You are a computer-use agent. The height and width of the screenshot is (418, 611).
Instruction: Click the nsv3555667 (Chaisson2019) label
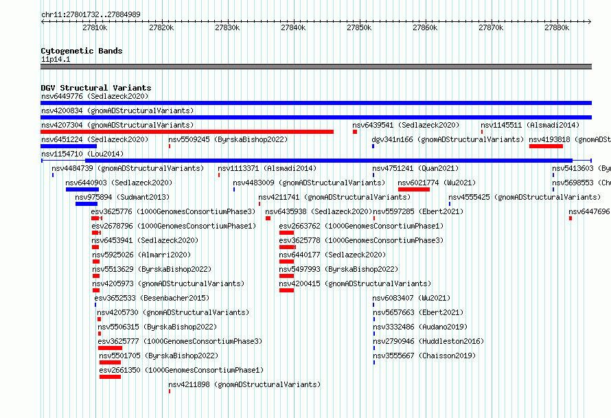click(424, 356)
